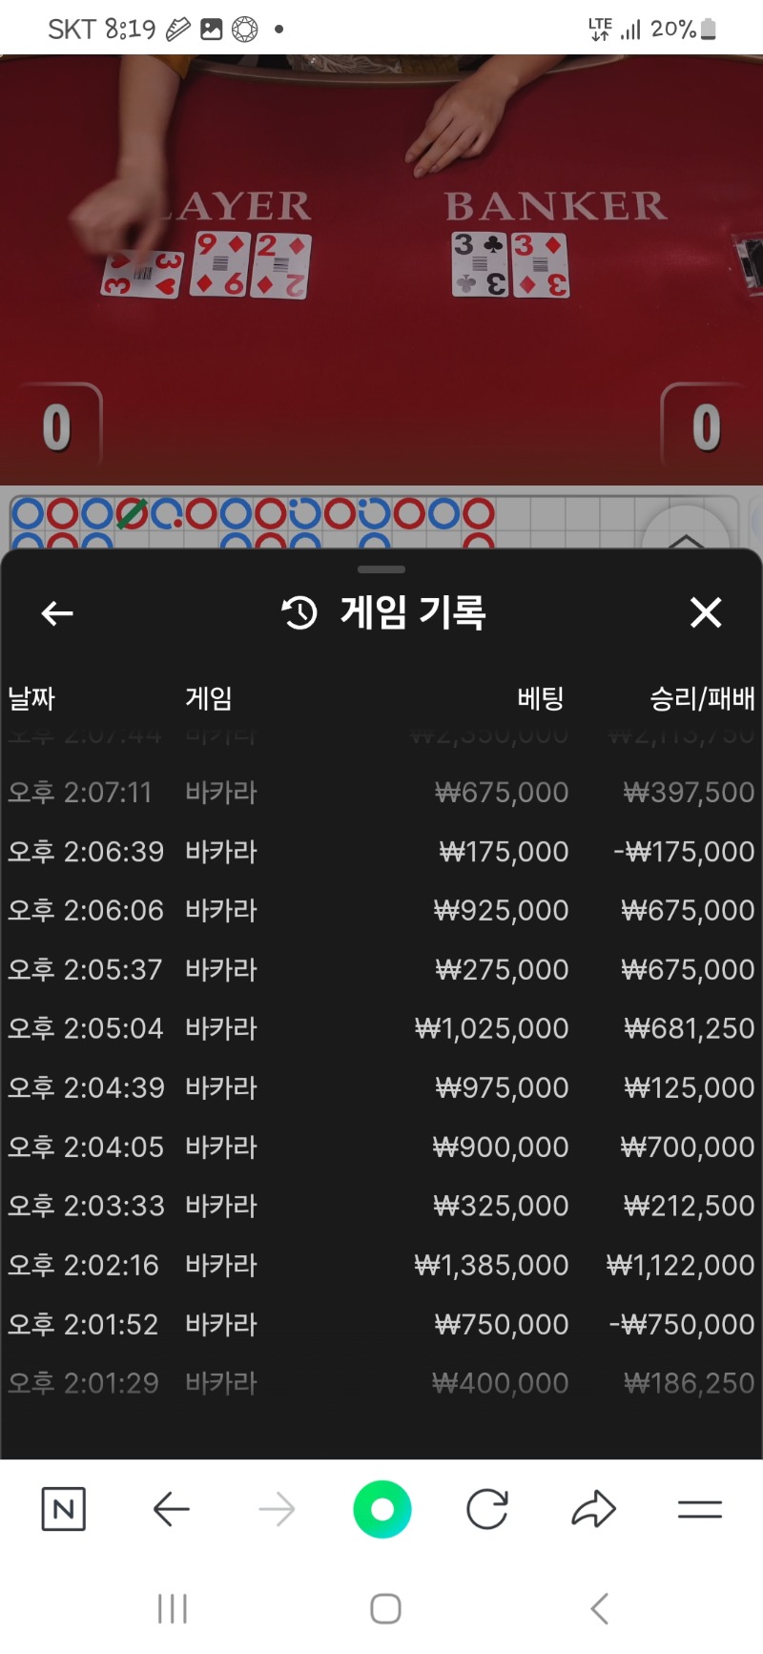This screenshot has width=763, height=1654.
Task: Open record at 오후 2:01:29
Action: pos(381,1383)
